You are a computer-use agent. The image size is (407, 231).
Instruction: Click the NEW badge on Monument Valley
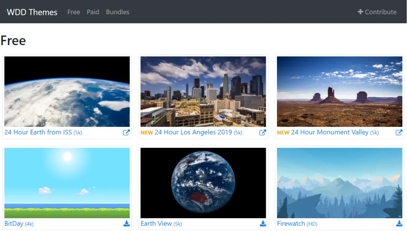(283, 132)
